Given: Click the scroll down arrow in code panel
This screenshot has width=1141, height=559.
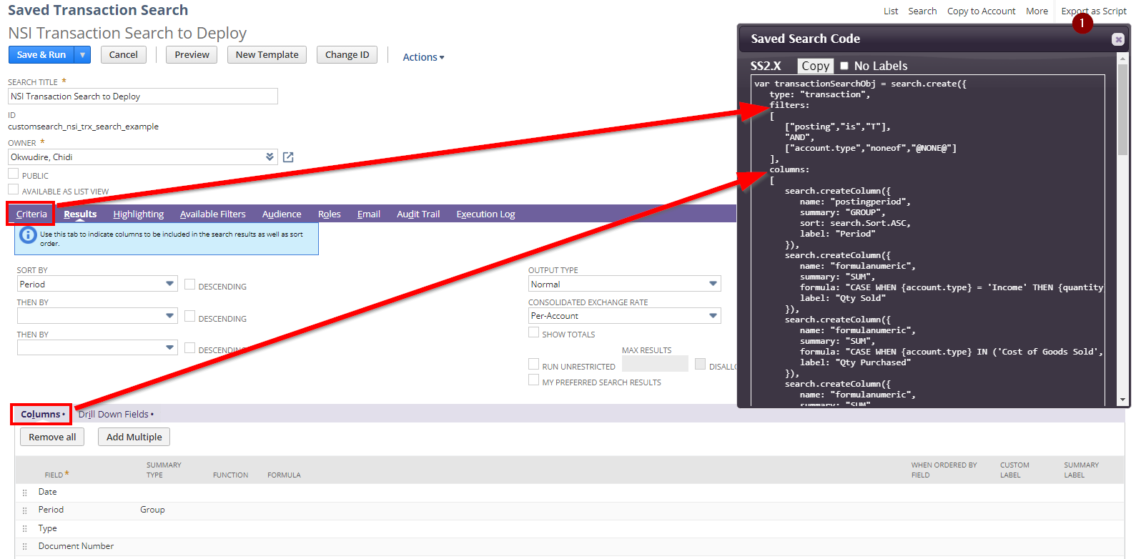Looking at the screenshot, I should point(1122,400).
